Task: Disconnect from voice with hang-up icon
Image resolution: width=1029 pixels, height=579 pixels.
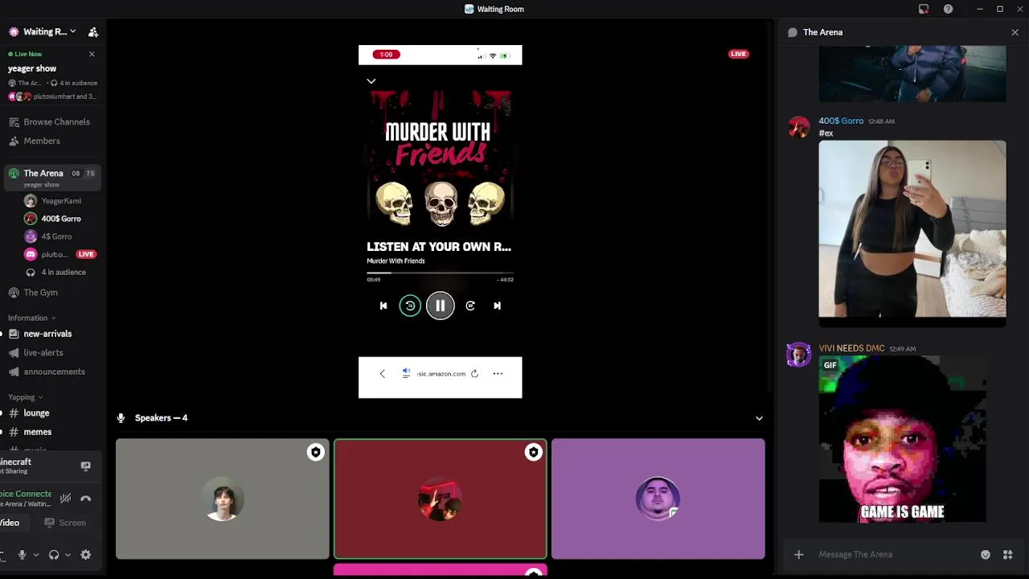Action: pos(86,499)
